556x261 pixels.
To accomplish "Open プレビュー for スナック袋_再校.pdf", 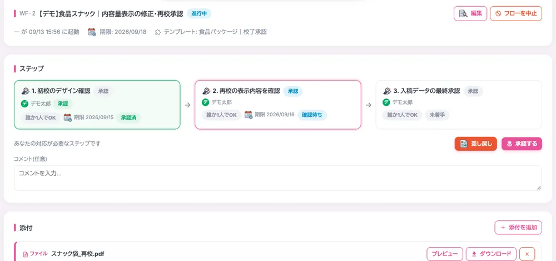I will 445,254.
